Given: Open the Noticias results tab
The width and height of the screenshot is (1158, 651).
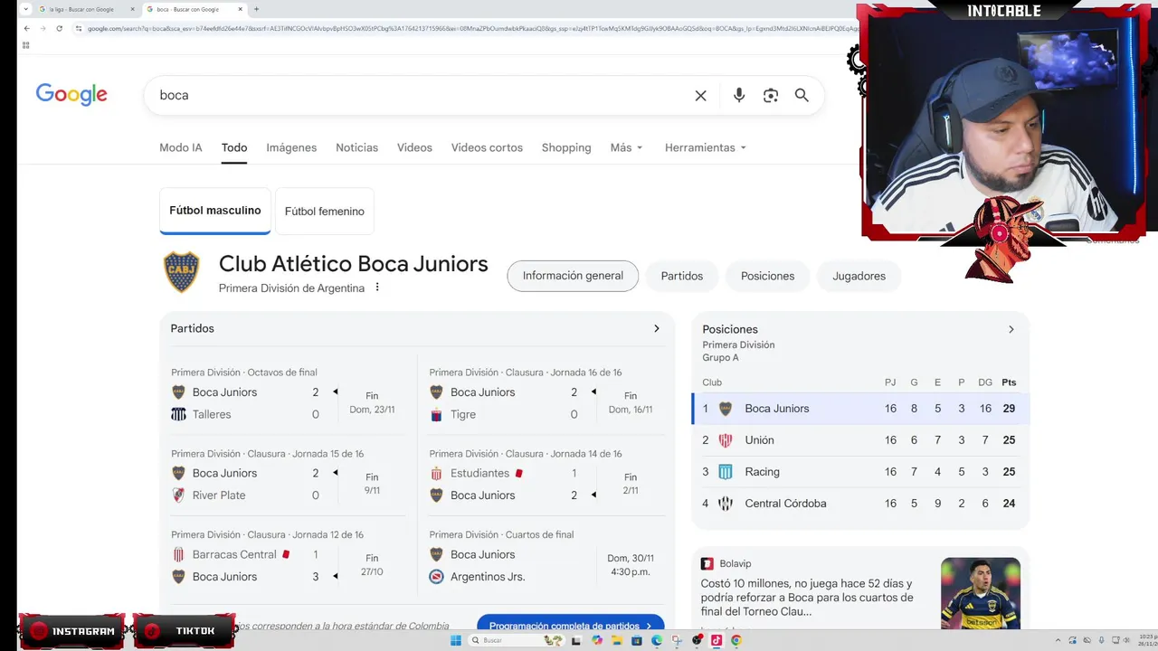Looking at the screenshot, I should (x=356, y=147).
